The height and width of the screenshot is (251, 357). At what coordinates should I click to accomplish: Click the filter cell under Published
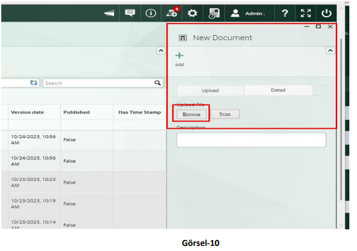(87, 125)
